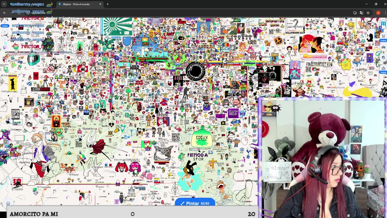
Task: Switch to Wplace - Pinta el mundo tab
Action: coord(79,4)
